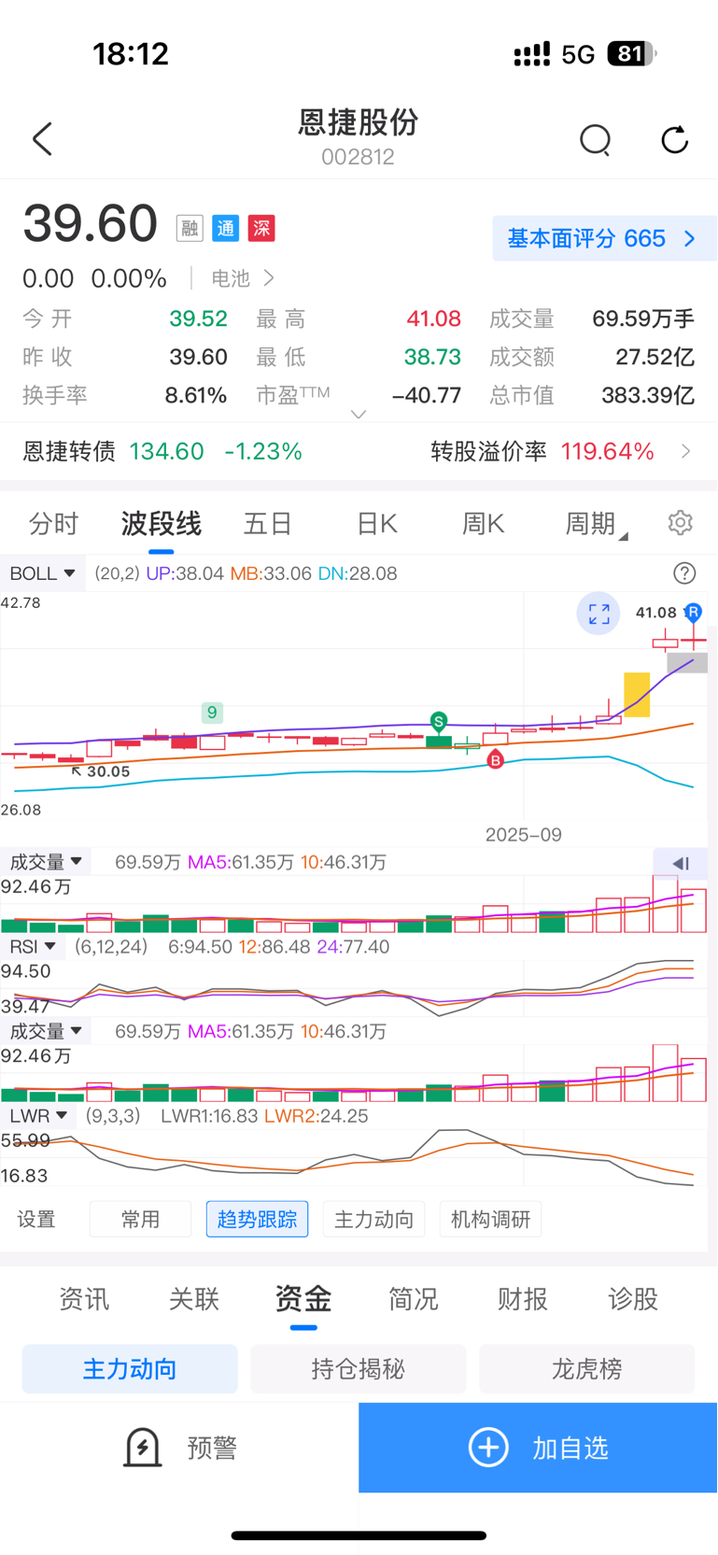
Task: Switch to 诊股 tab
Action: [x=633, y=1299]
